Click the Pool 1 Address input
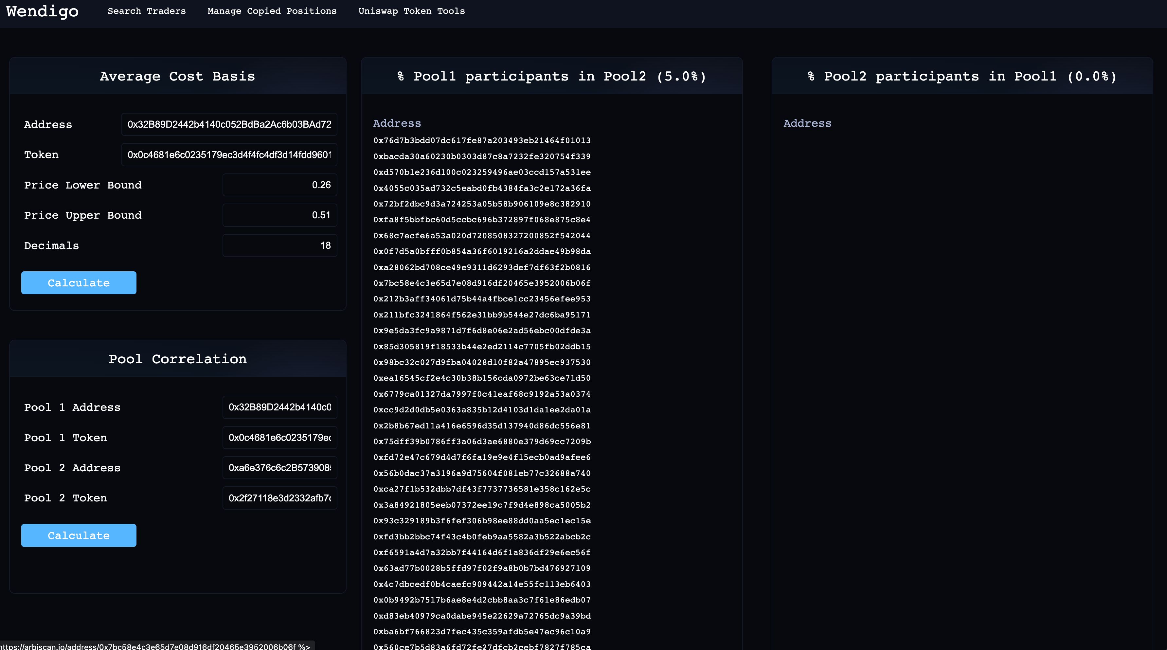The image size is (1167, 650). [279, 407]
